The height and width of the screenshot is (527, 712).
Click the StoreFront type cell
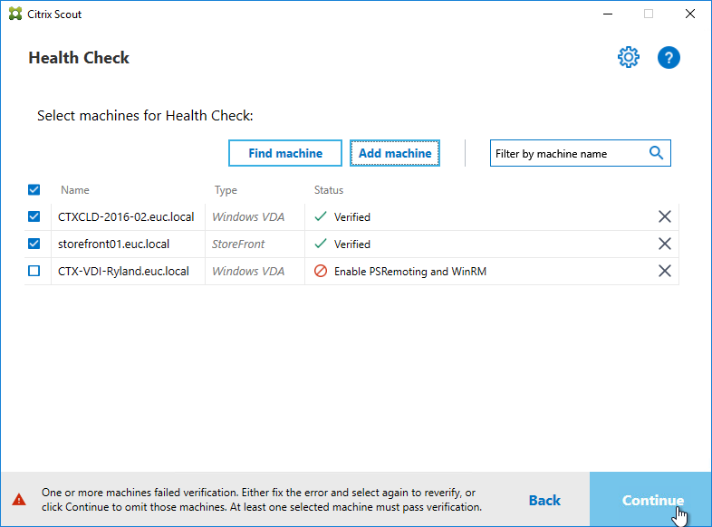click(238, 244)
